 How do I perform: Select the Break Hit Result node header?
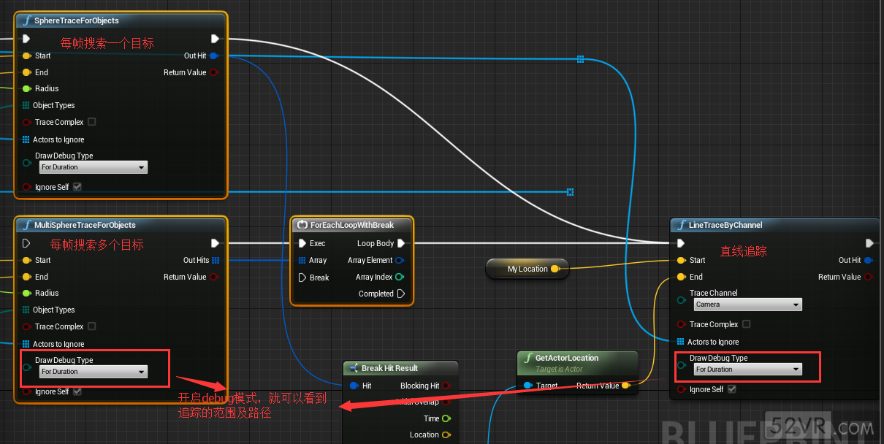[389, 368]
